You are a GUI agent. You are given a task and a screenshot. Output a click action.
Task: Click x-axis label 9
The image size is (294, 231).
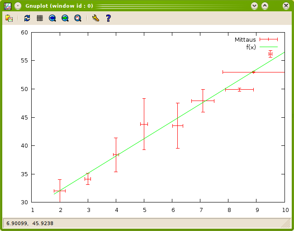[x=257, y=210]
